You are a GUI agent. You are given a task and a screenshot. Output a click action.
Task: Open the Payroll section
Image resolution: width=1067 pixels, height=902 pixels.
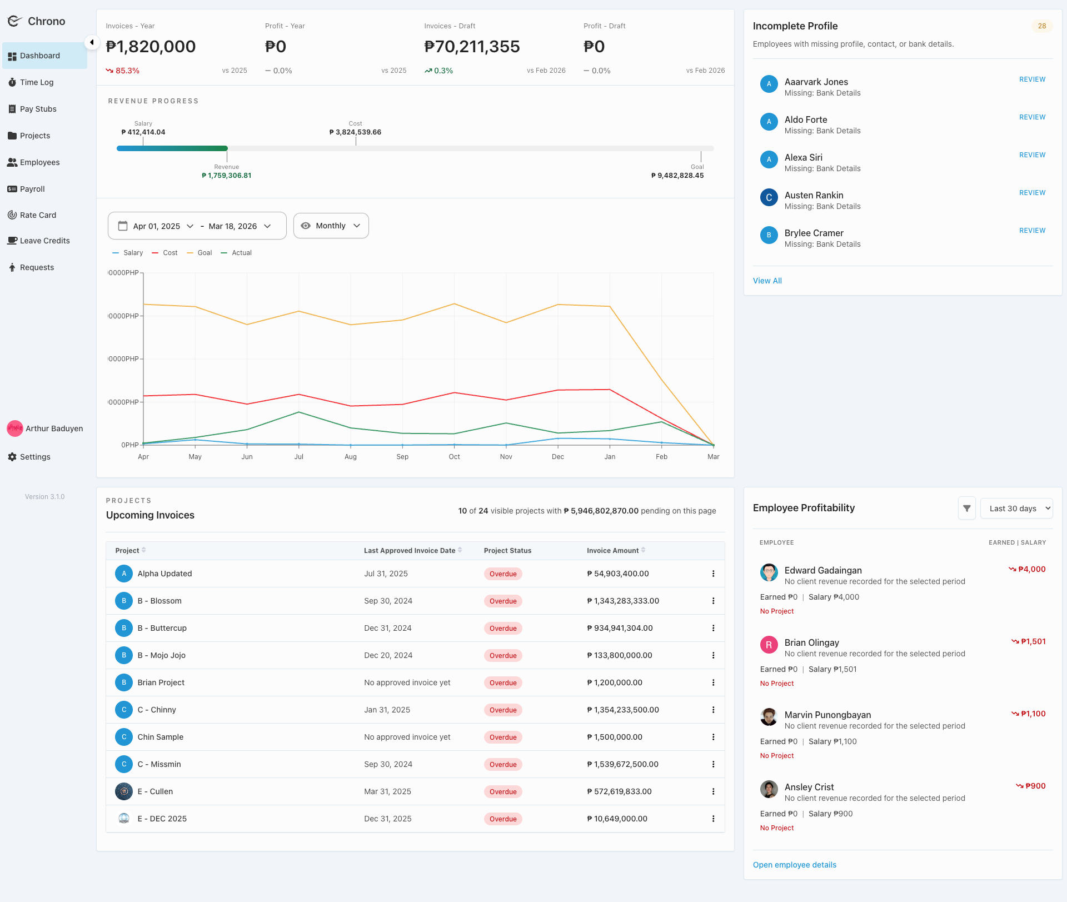(32, 189)
